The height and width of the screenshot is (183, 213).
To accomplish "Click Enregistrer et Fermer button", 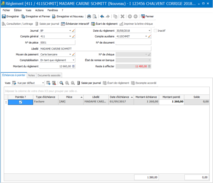I will point(36,16).
